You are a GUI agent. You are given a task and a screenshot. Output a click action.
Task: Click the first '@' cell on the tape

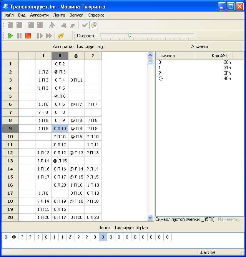pos(14,237)
